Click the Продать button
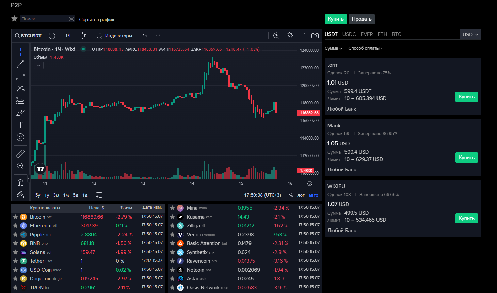 click(x=362, y=19)
